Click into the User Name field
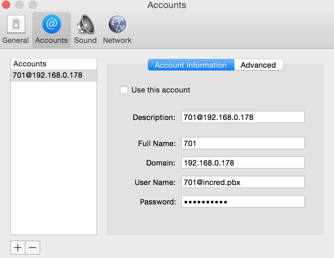Viewport: 334px width, 258px height. pyautogui.click(x=243, y=182)
